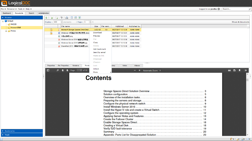The image size is (252, 141).
Task: Open the Aliases tab
Action: [x=137, y=66]
